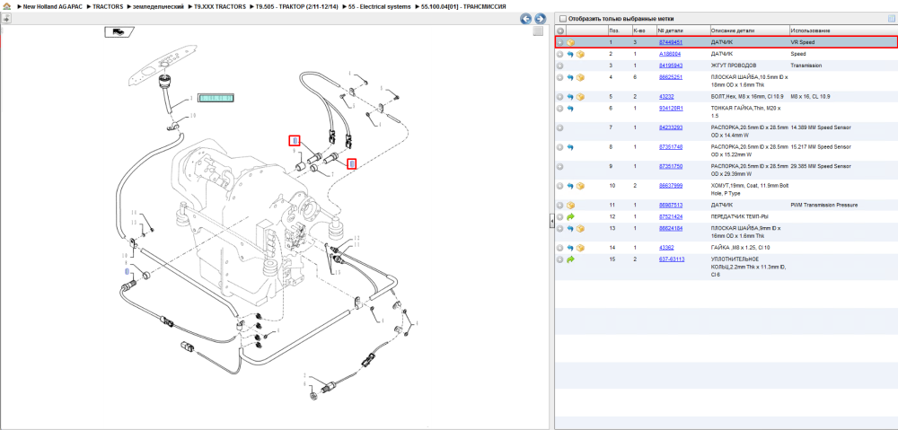Screen dimensions: 898x430
Task: Open part number A186984 link
Action: click(670, 54)
